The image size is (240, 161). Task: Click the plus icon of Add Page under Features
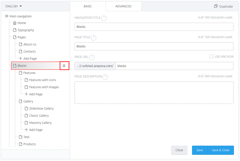[26, 94]
